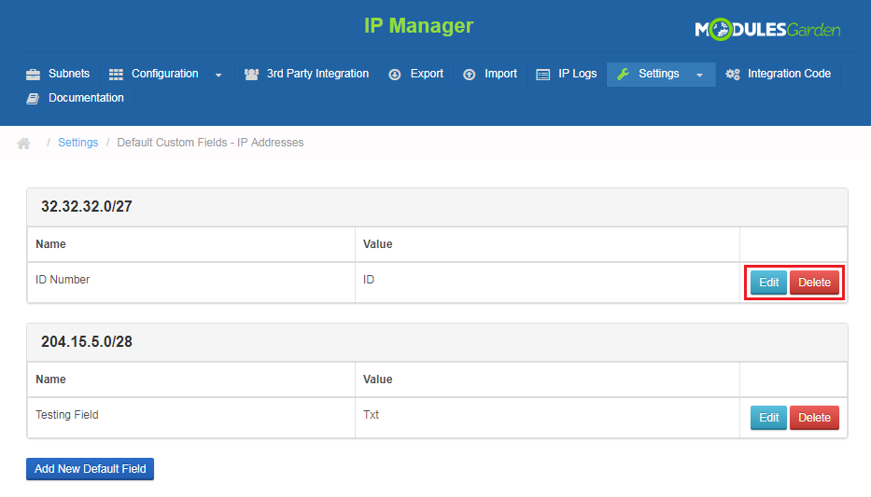This screenshot has width=871, height=497.
Task: Delete the ID Number field
Action: [814, 283]
